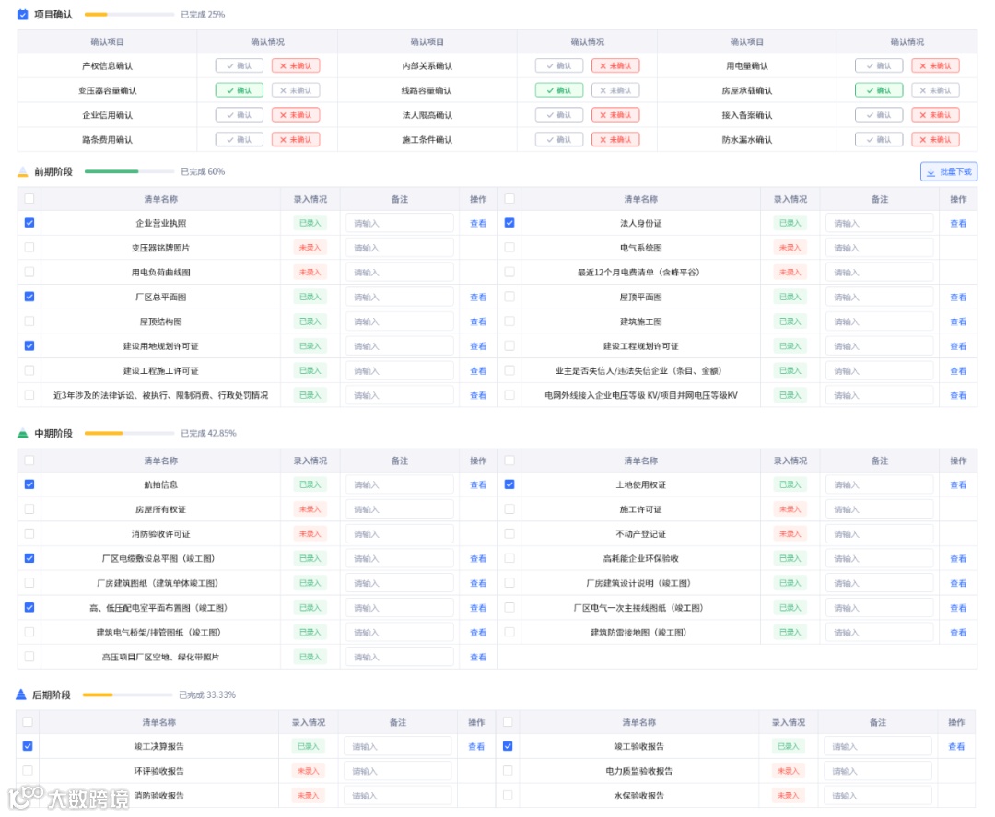The height and width of the screenshot is (817, 995).
Task: Click 备注 input for 电气系统图
Action: pyautogui.click(x=880, y=248)
